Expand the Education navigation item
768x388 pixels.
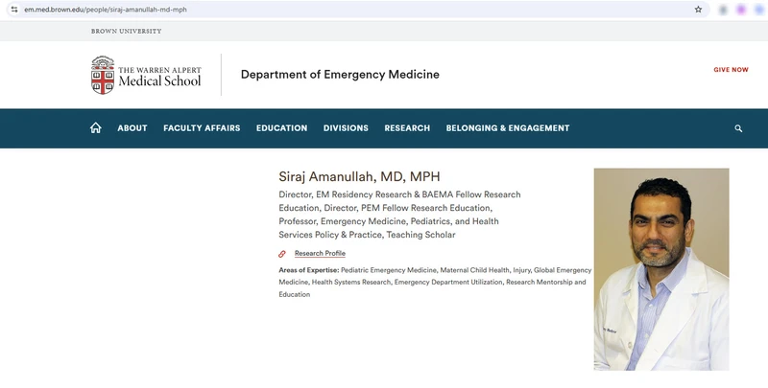(281, 128)
